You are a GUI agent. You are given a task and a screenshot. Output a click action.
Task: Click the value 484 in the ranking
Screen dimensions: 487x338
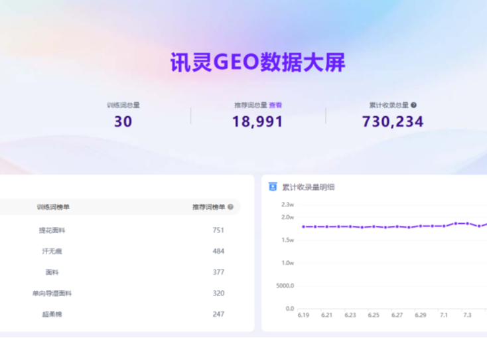(x=218, y=251)
